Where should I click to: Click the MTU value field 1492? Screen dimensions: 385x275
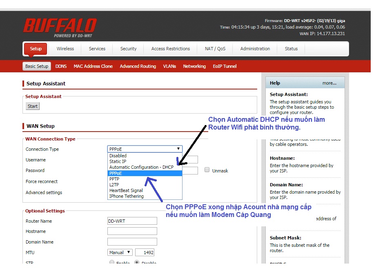[145, 253]
